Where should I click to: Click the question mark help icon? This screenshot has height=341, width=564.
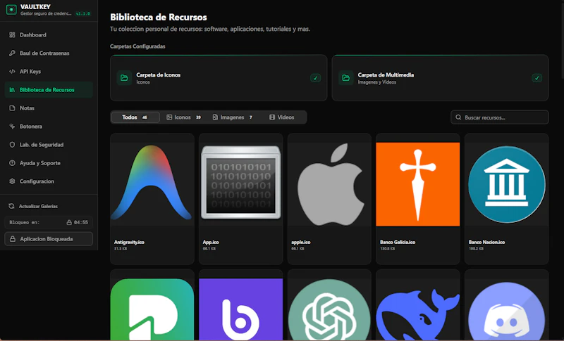(x=12, y=163)
